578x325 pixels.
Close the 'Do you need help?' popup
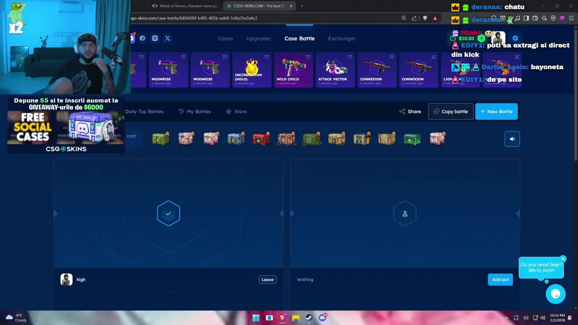563,259
